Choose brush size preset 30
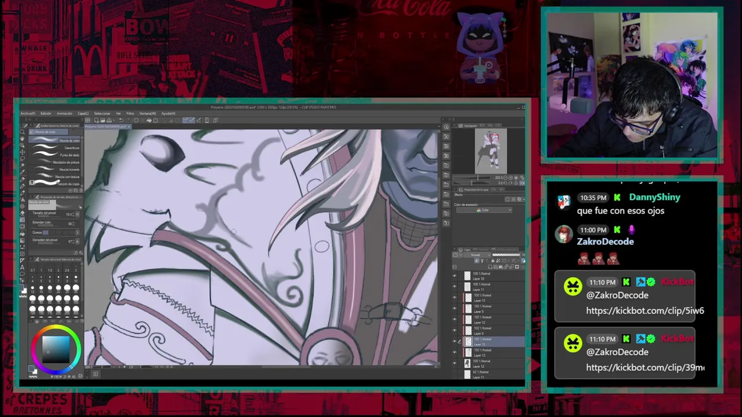Image resolution: width=742 pixels, height=417 pixels. [76, 288]
